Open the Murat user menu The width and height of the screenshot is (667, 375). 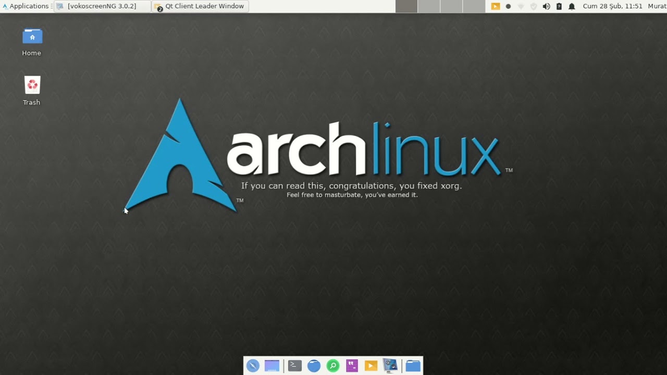[657, 6]
